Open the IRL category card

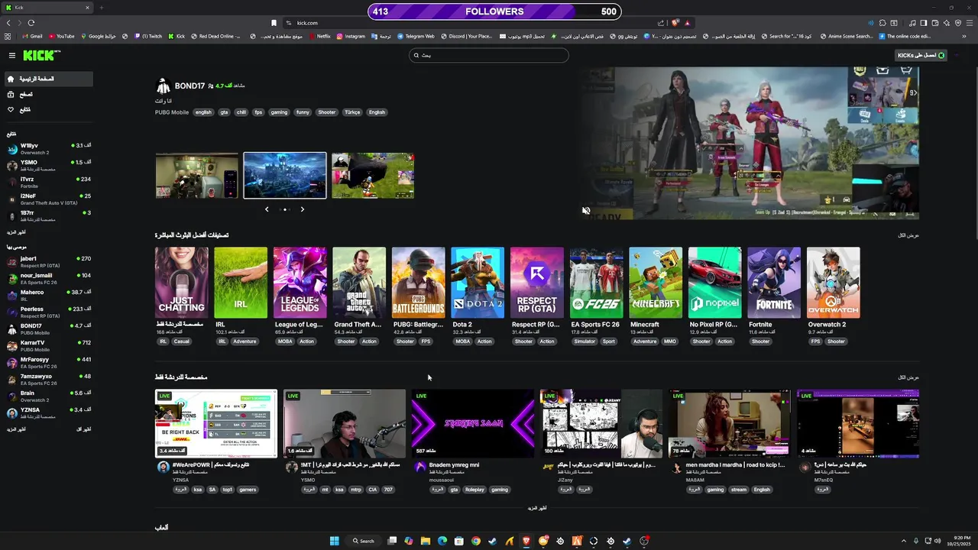(x=241, y=283)
